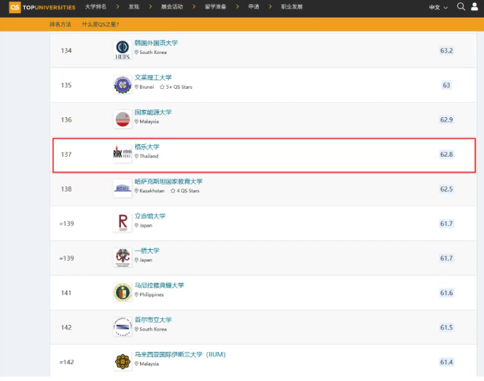Image resolution: width=484 pixels, height=381 pixels.
Task: Open the user account profile icon
Action: pos(475,7)
